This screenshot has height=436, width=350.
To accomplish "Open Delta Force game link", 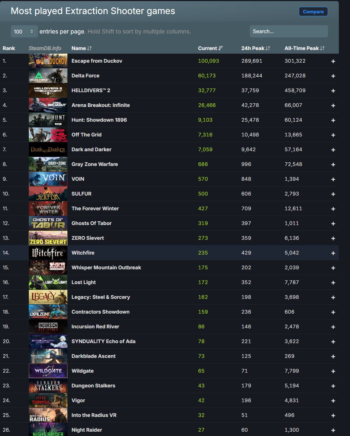I will click(85, 76).
